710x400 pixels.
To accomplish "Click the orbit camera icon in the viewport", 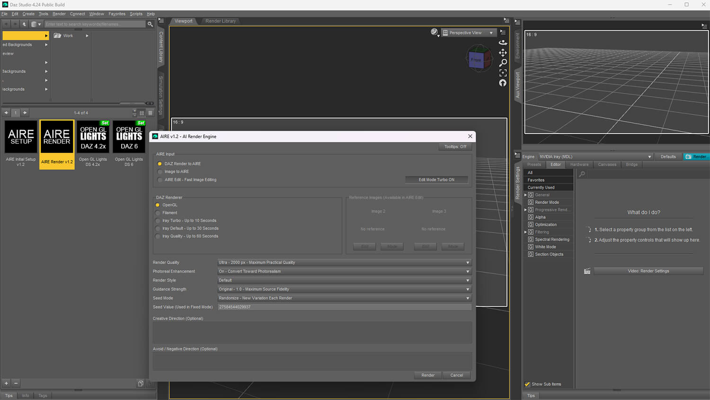I will click(503, 42).
